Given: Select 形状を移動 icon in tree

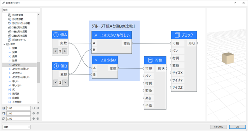Looking at the screenshot, I should click(10, 19).
